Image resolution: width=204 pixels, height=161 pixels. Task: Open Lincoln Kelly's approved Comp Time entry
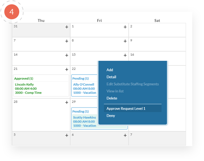pyautogui.click(x=28, y=88)
